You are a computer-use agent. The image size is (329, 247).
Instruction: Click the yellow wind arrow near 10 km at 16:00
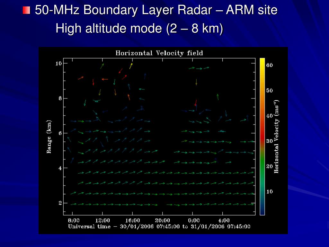point(131,66)
